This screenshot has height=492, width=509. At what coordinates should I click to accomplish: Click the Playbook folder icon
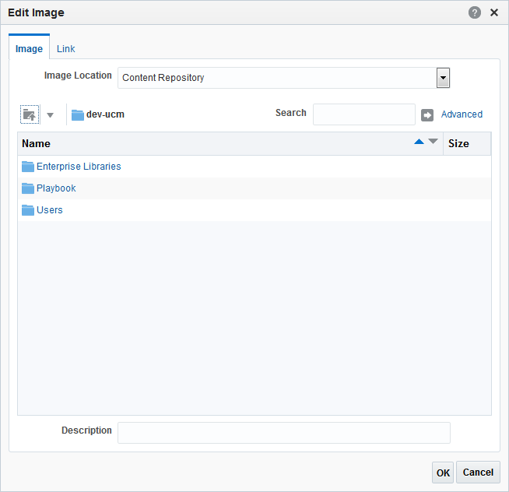click(28, 188)
